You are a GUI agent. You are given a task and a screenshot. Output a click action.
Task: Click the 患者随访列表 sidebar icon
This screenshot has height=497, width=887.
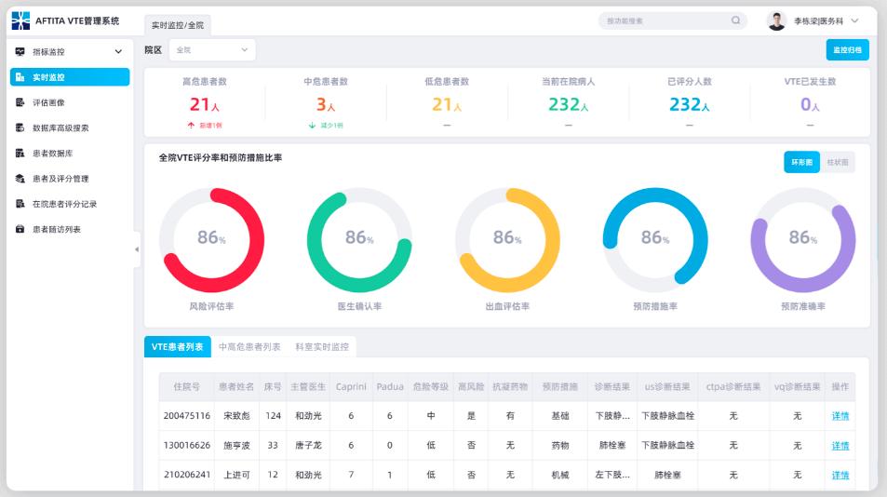20,229
